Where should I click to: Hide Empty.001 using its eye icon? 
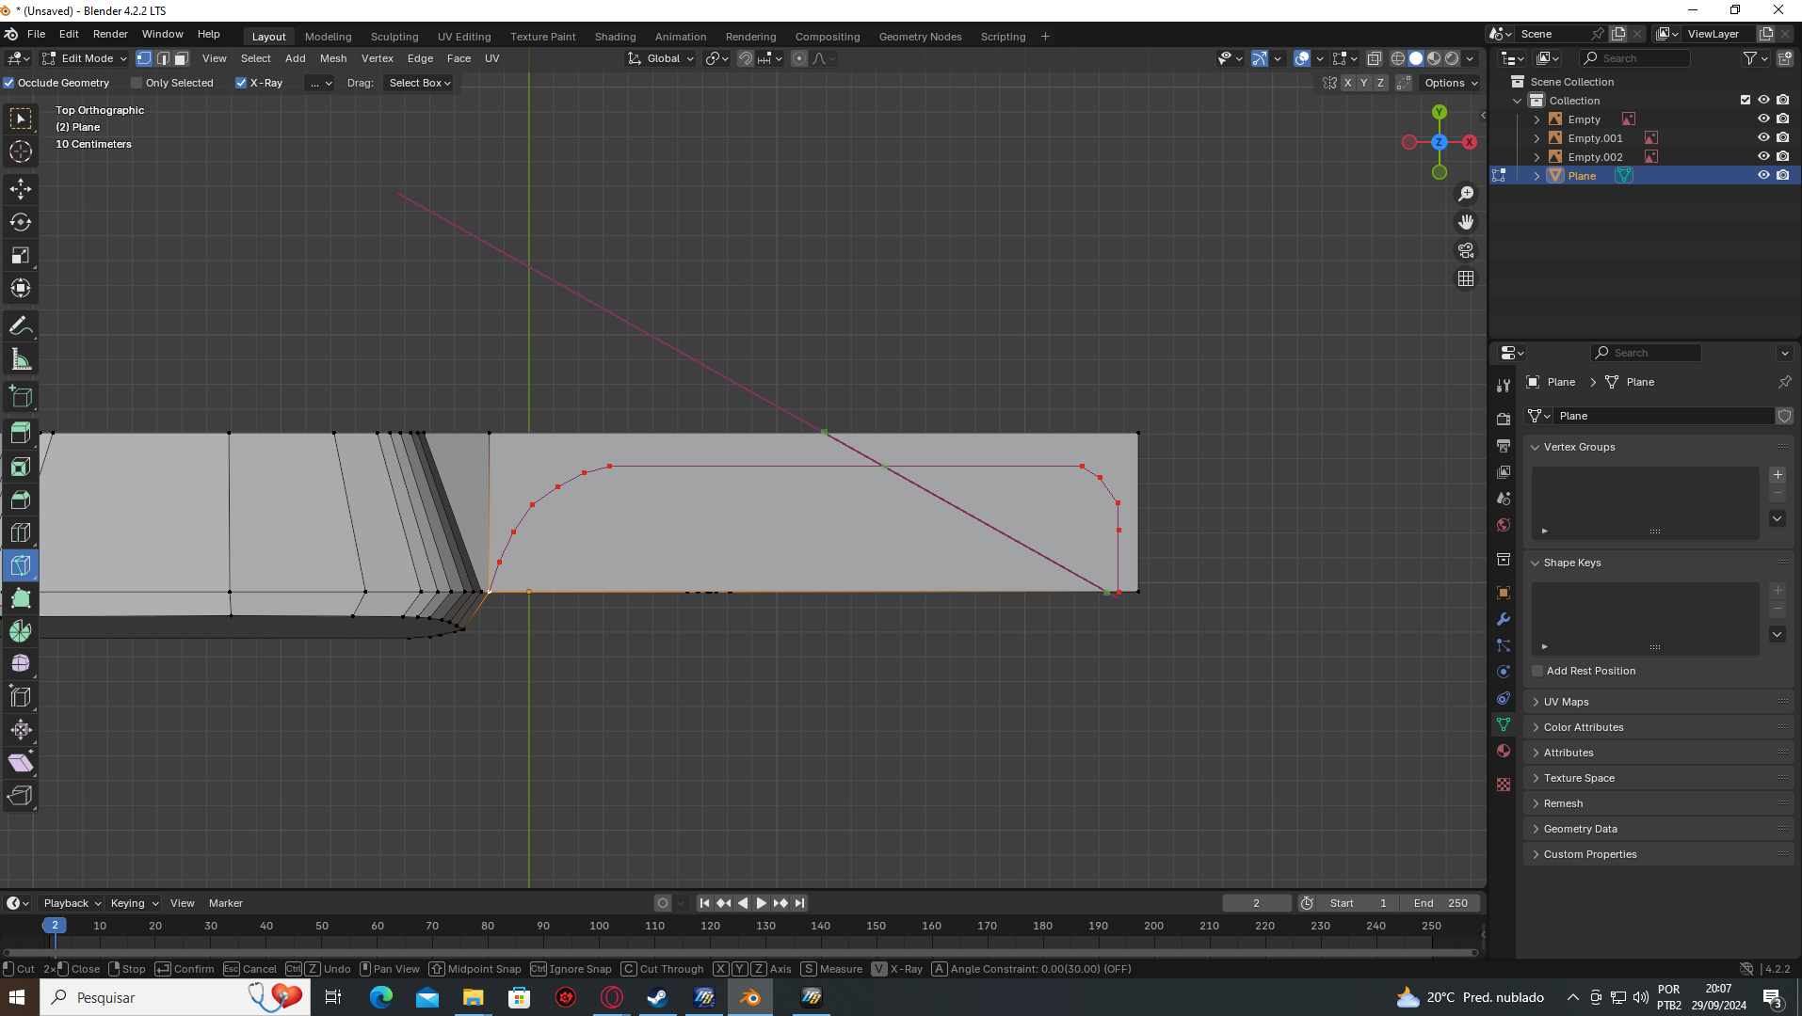[1763, 138]
